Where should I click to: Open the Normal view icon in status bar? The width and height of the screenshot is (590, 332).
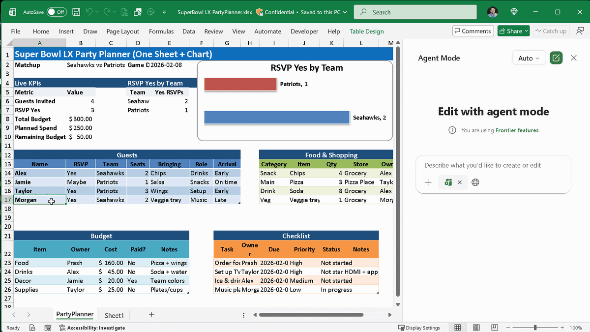point(457,327)
